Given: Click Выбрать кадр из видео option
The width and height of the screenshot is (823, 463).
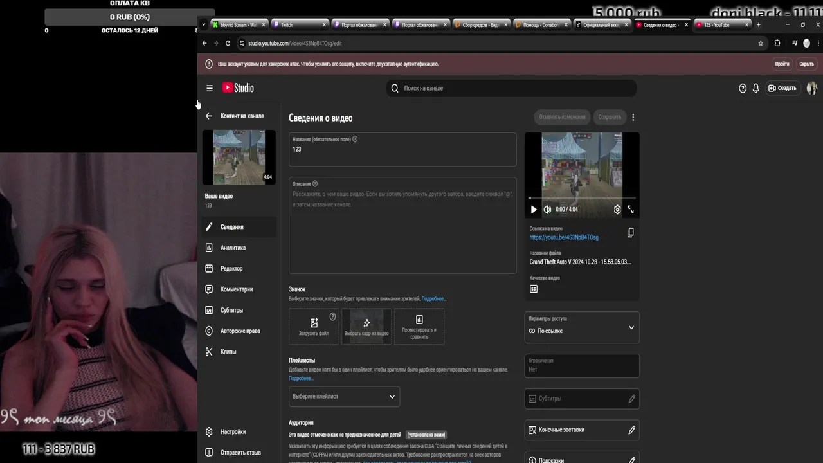Looking at the screenshot, I should click(366, 326).
